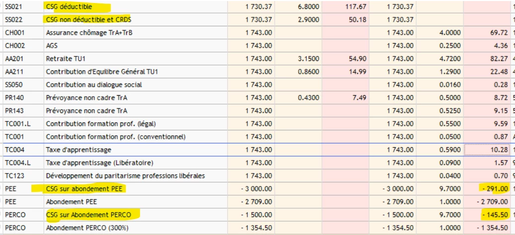Click the 6.8000 rate cell for CSG déductible
The image size is (515, 235).
(309, 6)
